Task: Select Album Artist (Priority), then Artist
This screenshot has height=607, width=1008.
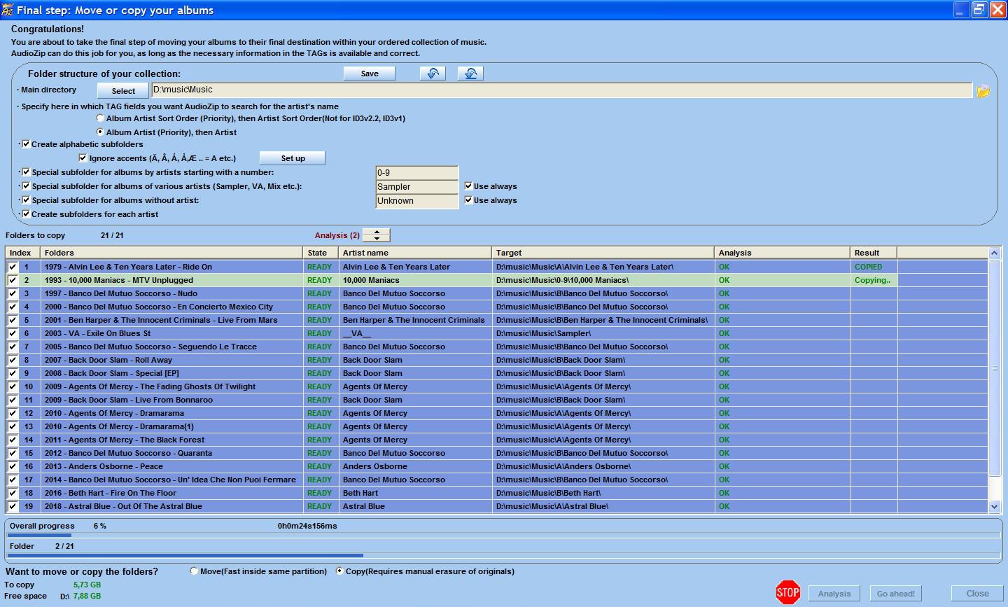Action: coord(100,132)
